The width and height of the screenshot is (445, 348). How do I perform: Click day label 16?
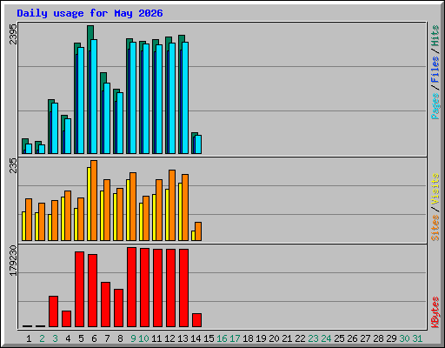click(222, 338)
